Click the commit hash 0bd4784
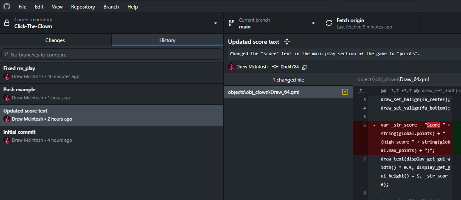The height and width of the screenshot is (200, 461). (290, 67)
